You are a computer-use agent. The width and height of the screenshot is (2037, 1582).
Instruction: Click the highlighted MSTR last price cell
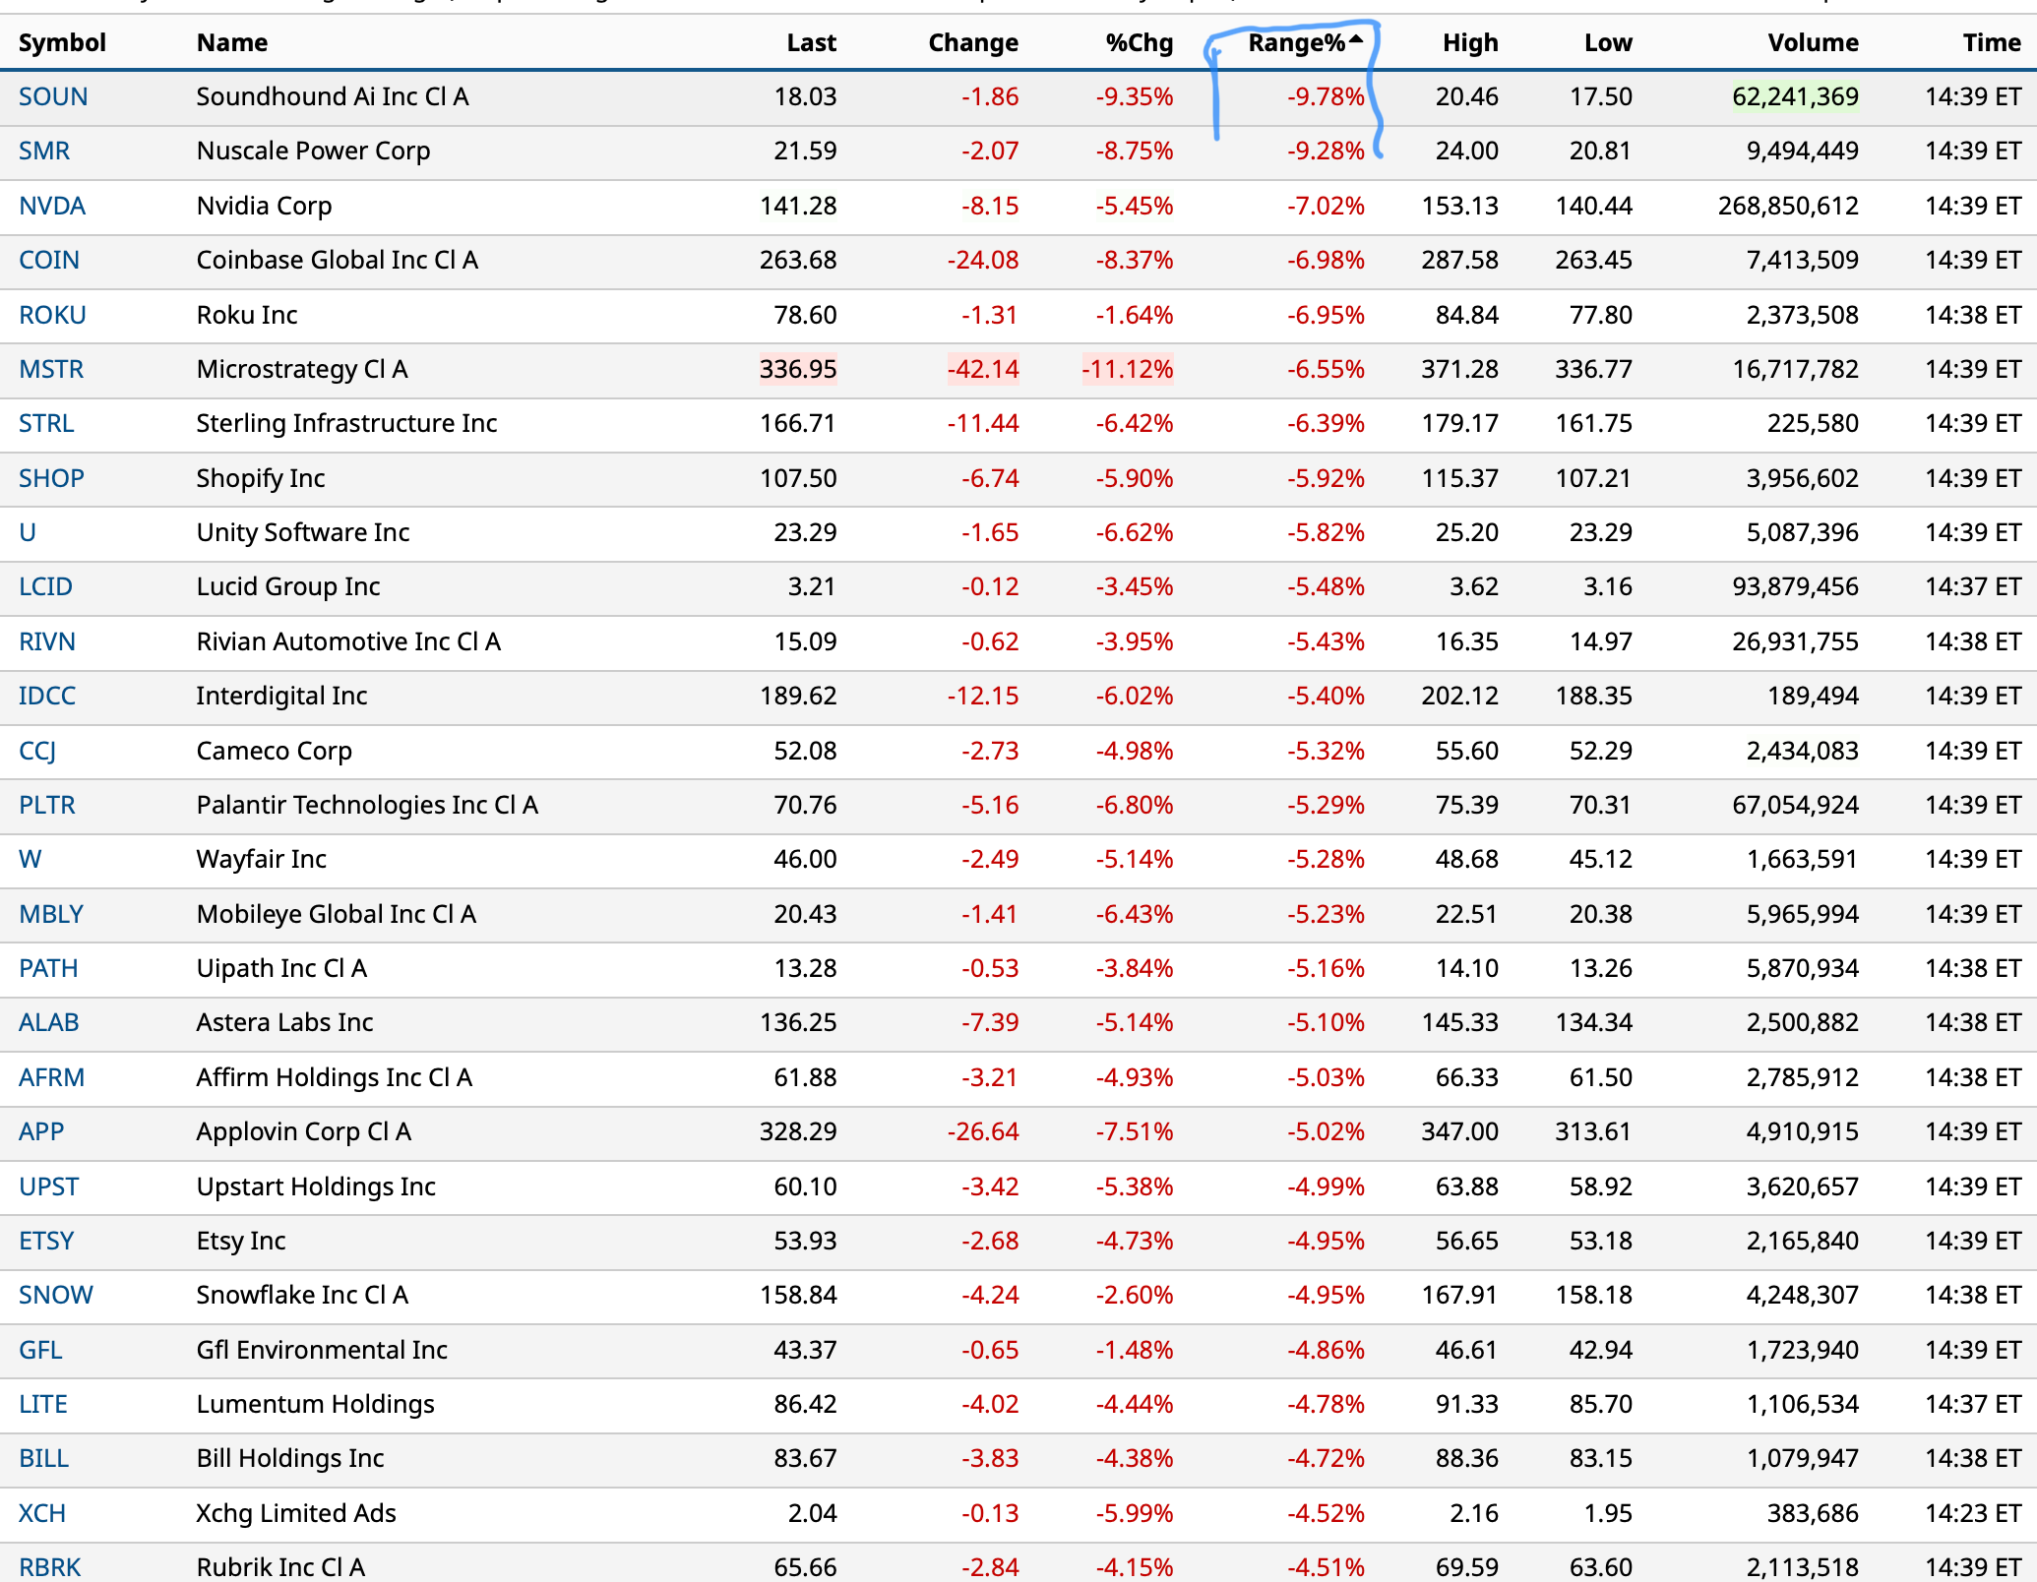[797, 370]
